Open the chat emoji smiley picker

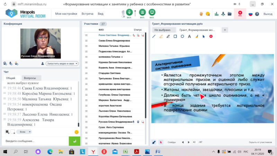click(77, 132)
